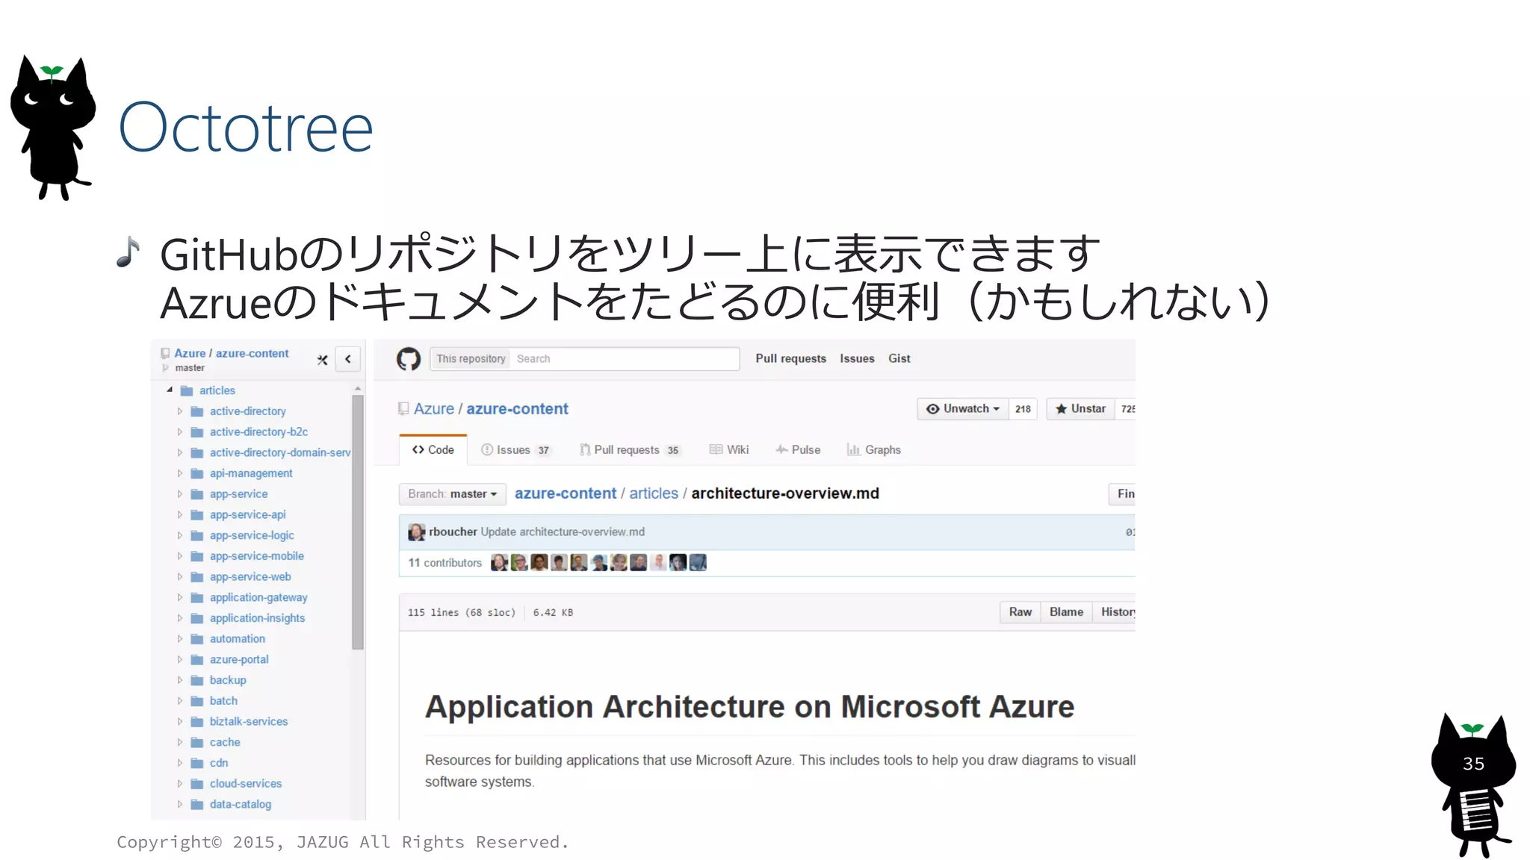Viewport: 1530px width, 860px height.
Task: Expand the cloud-services folder
Action: click(180, 784)
